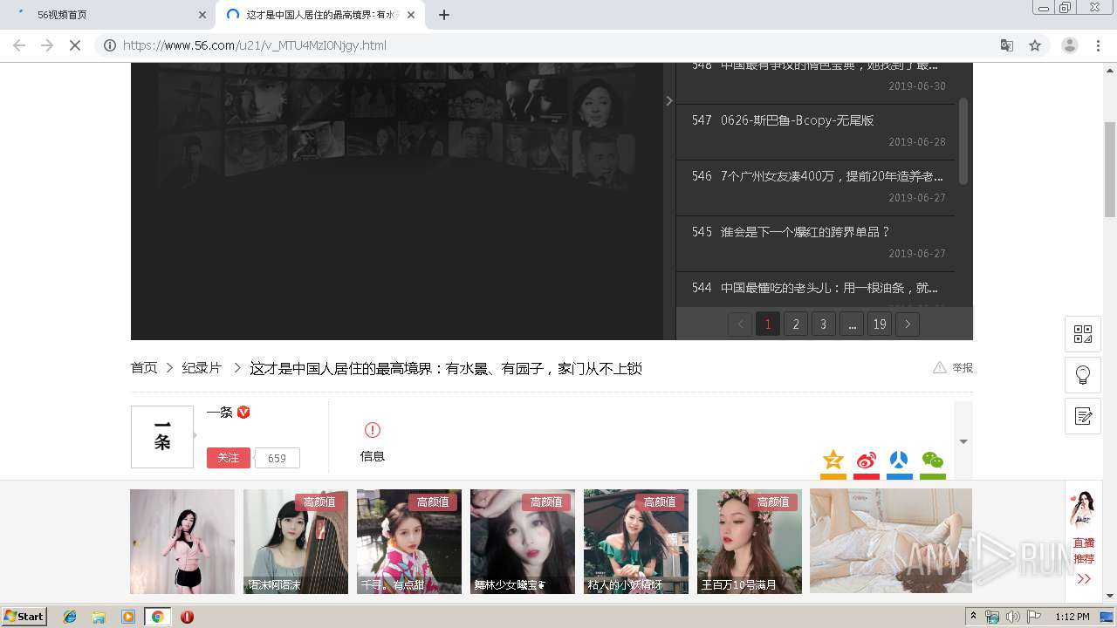Open the 首页 breadcrumb link
1117x628 pixels.
tap(144, 368)
